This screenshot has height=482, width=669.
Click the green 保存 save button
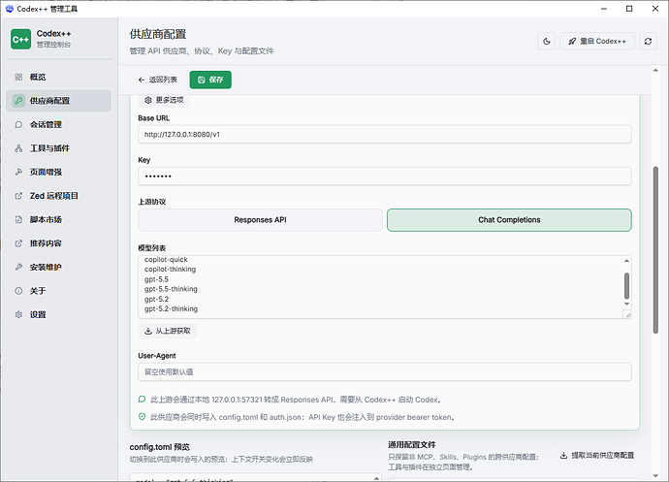210,80
